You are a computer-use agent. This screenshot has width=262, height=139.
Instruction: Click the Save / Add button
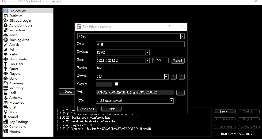[87, 109]
